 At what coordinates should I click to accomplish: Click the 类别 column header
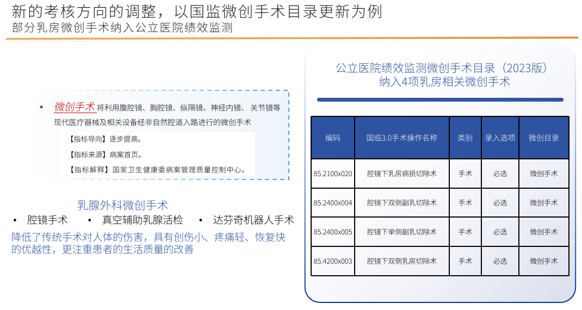pos(465,138)
